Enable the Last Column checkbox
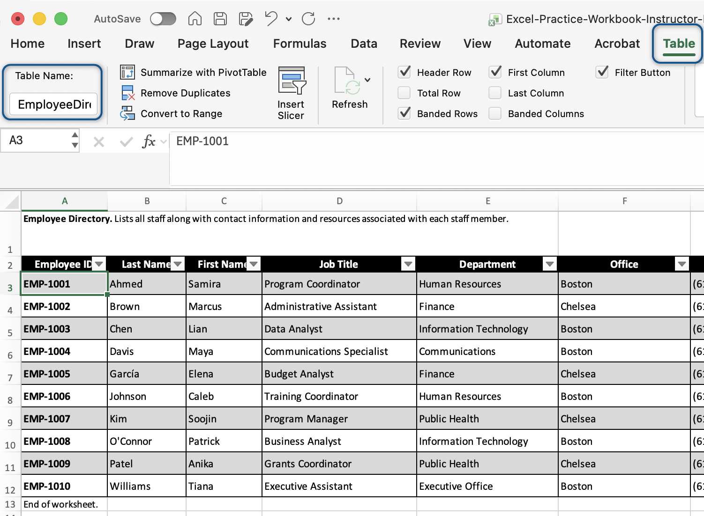Image resolution: width=704 pixels, height=516 pixels. click(495, 93)
